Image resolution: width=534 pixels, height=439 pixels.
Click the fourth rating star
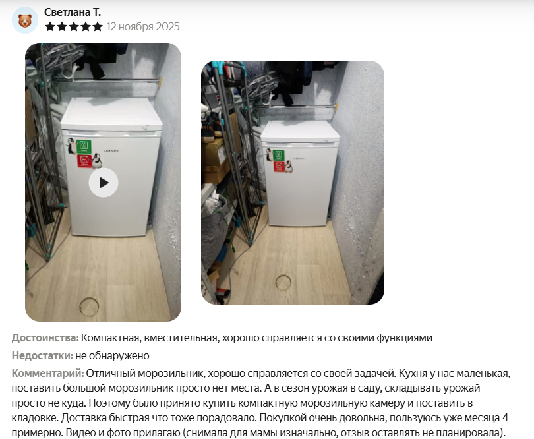point(86,26)
